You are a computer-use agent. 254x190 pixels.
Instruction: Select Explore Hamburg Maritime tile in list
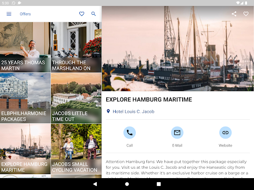pyautogui.click(x=25, y=149)
